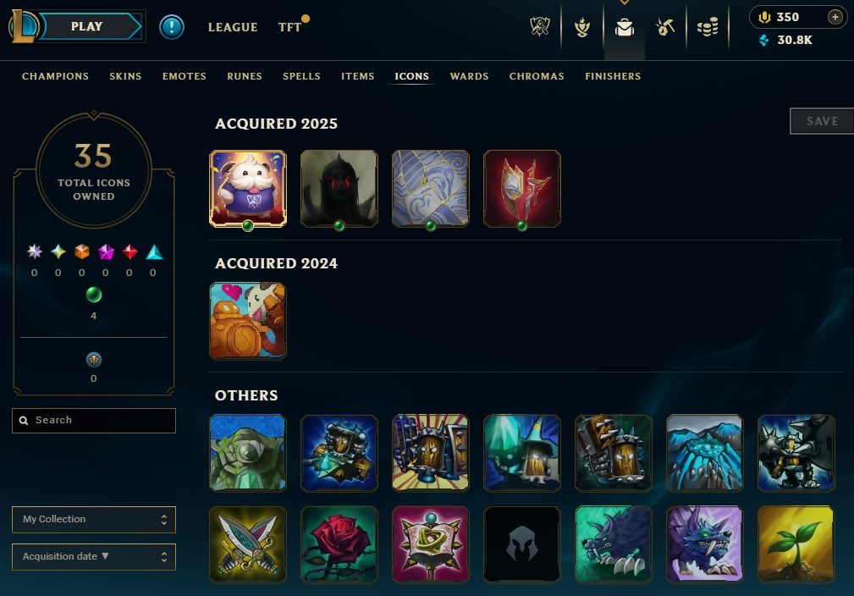The image size is (854, 596).
Task: Click the icon Search field
Action: tap(94, 421)
